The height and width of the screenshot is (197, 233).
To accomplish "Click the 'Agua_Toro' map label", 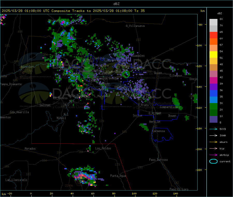I will point(28,67).
